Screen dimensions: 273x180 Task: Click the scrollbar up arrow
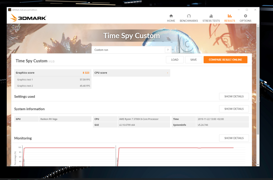258,25
